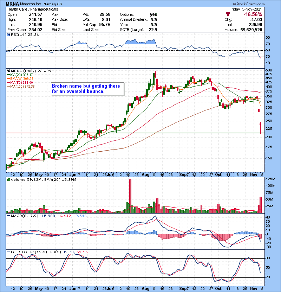281x292 pixels.
Task: Click the "500" price axis label
Action: tap(269, 70)
